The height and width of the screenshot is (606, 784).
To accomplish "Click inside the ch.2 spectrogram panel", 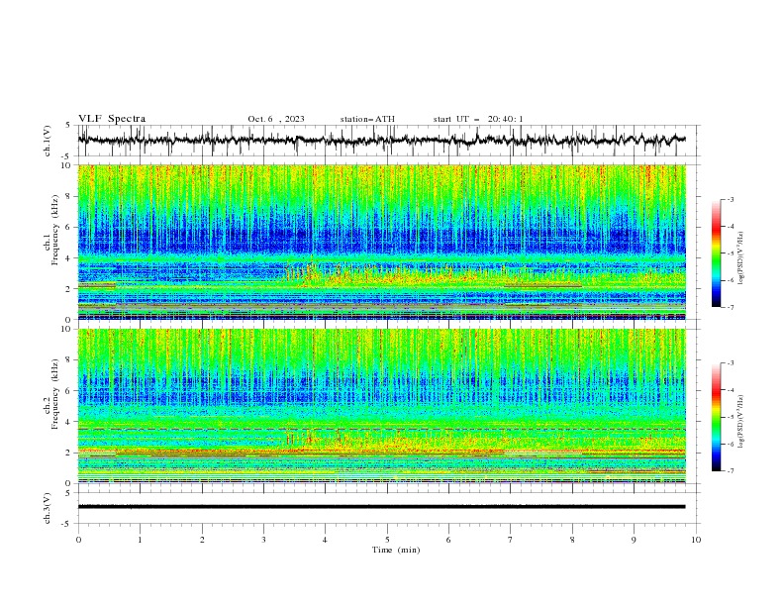I will coord(381,406).
